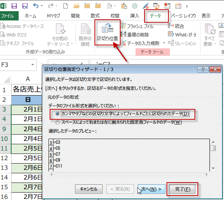Open Customize Quick Access Toolbar dropdown
Viewport: 224px width, 200px height.
[x=187, y=6]
